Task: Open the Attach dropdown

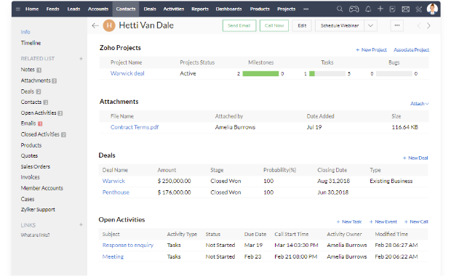Action: pos(420,103)
